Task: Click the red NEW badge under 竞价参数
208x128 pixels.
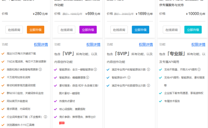Action: (x=62, y=123)
